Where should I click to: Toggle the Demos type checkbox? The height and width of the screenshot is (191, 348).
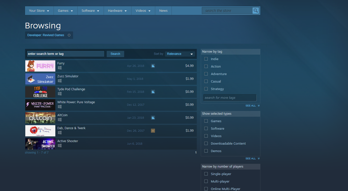pos(206,151)
